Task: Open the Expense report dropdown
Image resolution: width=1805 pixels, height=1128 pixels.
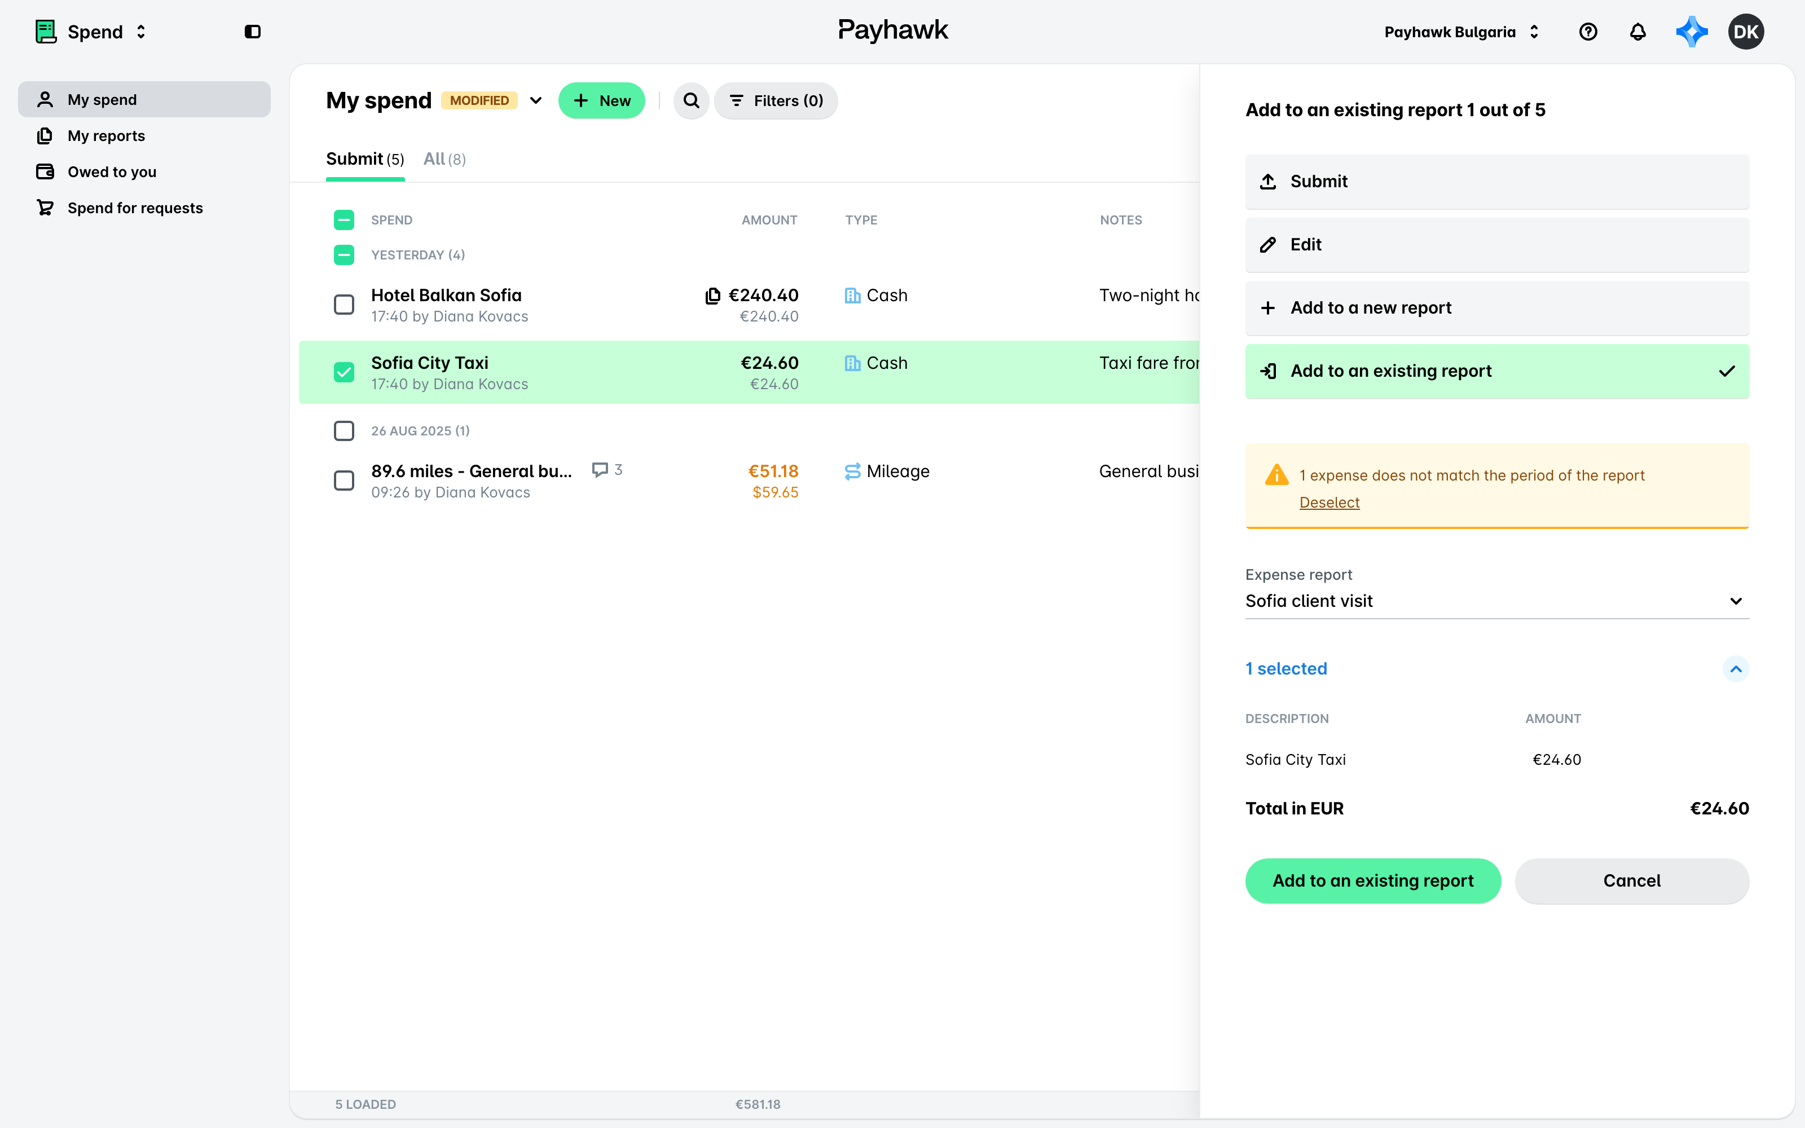Action: 1496,601
